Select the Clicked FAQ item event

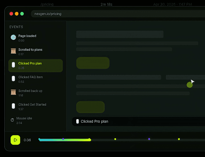(35, 79)
